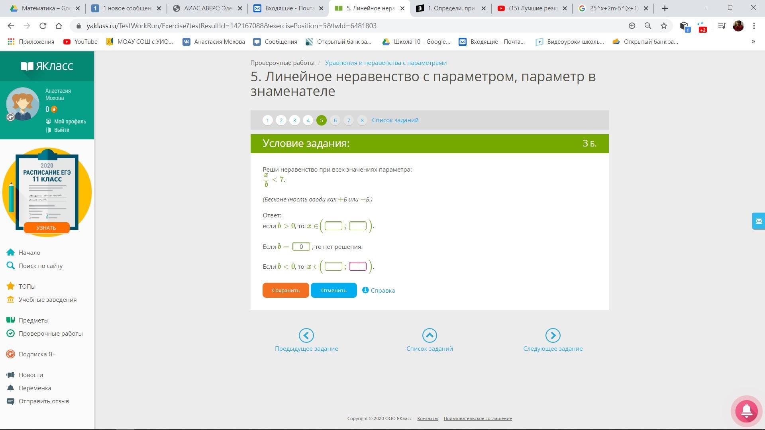Open Уравнения и неравенства с параметрами breadcrumb
The width and height of the screenshot is (765, 430).
coord(385,63)
